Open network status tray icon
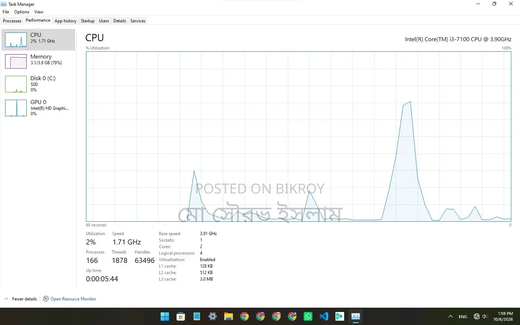This screenshot has width=520, height=325. tap(477, 316)
